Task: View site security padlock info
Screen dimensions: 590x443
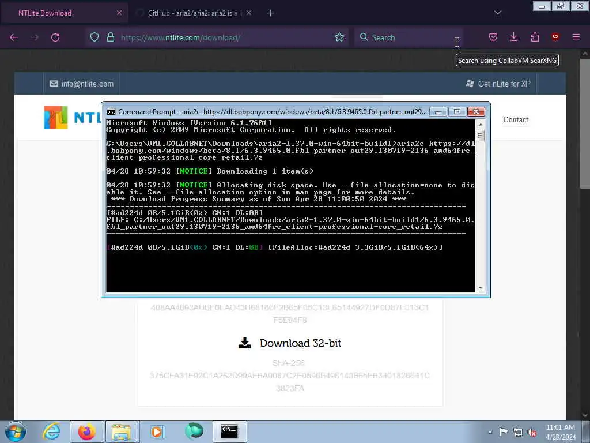Action: [x=110, y=37]
